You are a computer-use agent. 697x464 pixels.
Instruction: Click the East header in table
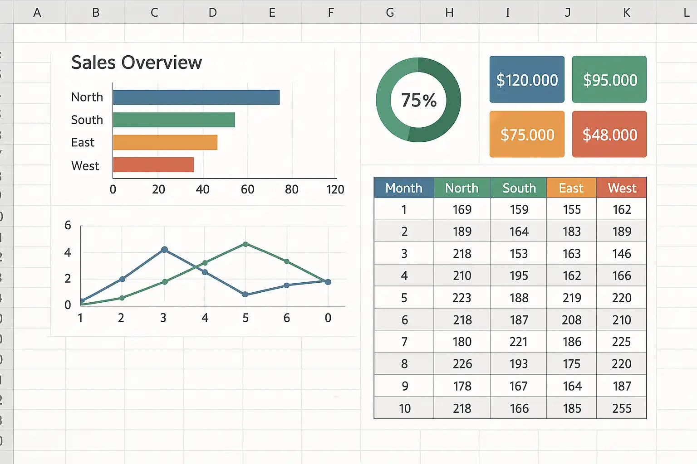(x=571, y=188)
